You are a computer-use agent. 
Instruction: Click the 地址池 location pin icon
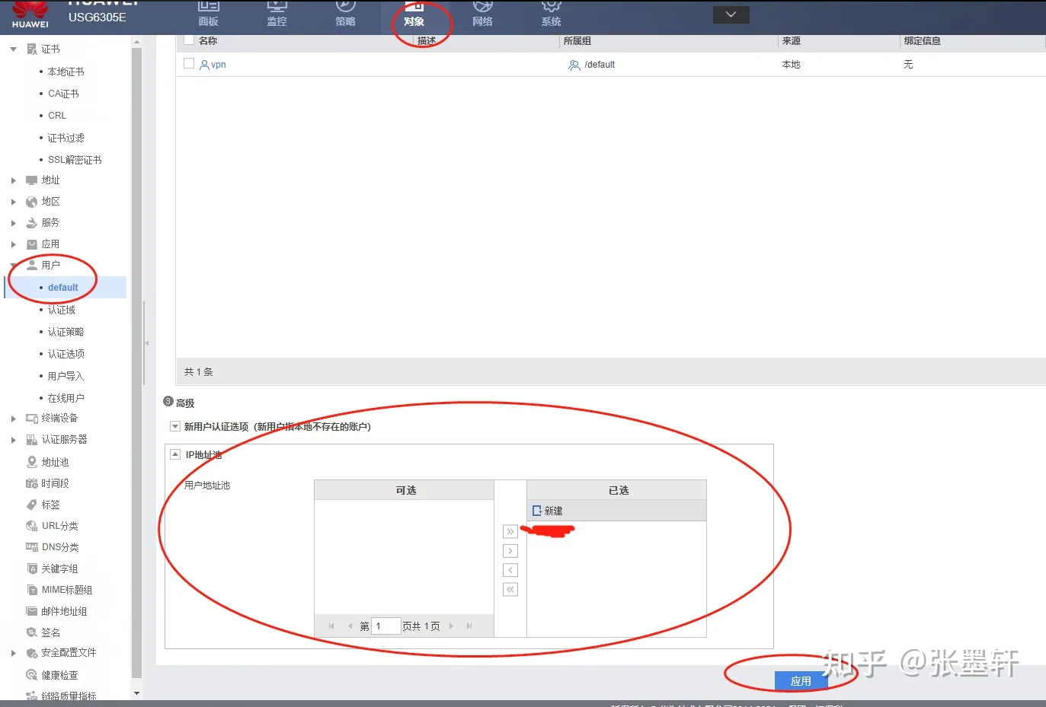click(x=32, y=462)
